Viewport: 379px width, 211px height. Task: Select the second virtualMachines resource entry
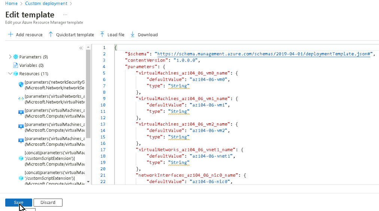tap(55, 127)
